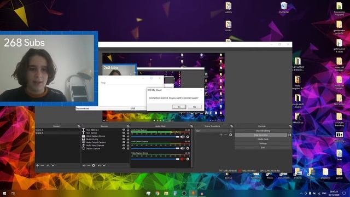Image resolution: width=350 pixels, height=197 pixels.
Task: Open the Cut transition dropdown
Action: pos(214,131)
